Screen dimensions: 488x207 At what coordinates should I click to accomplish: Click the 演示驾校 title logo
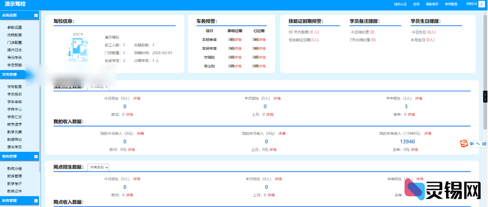15,4
